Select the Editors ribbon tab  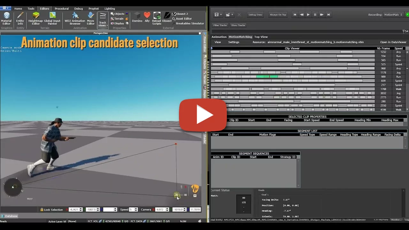[44, 9]
